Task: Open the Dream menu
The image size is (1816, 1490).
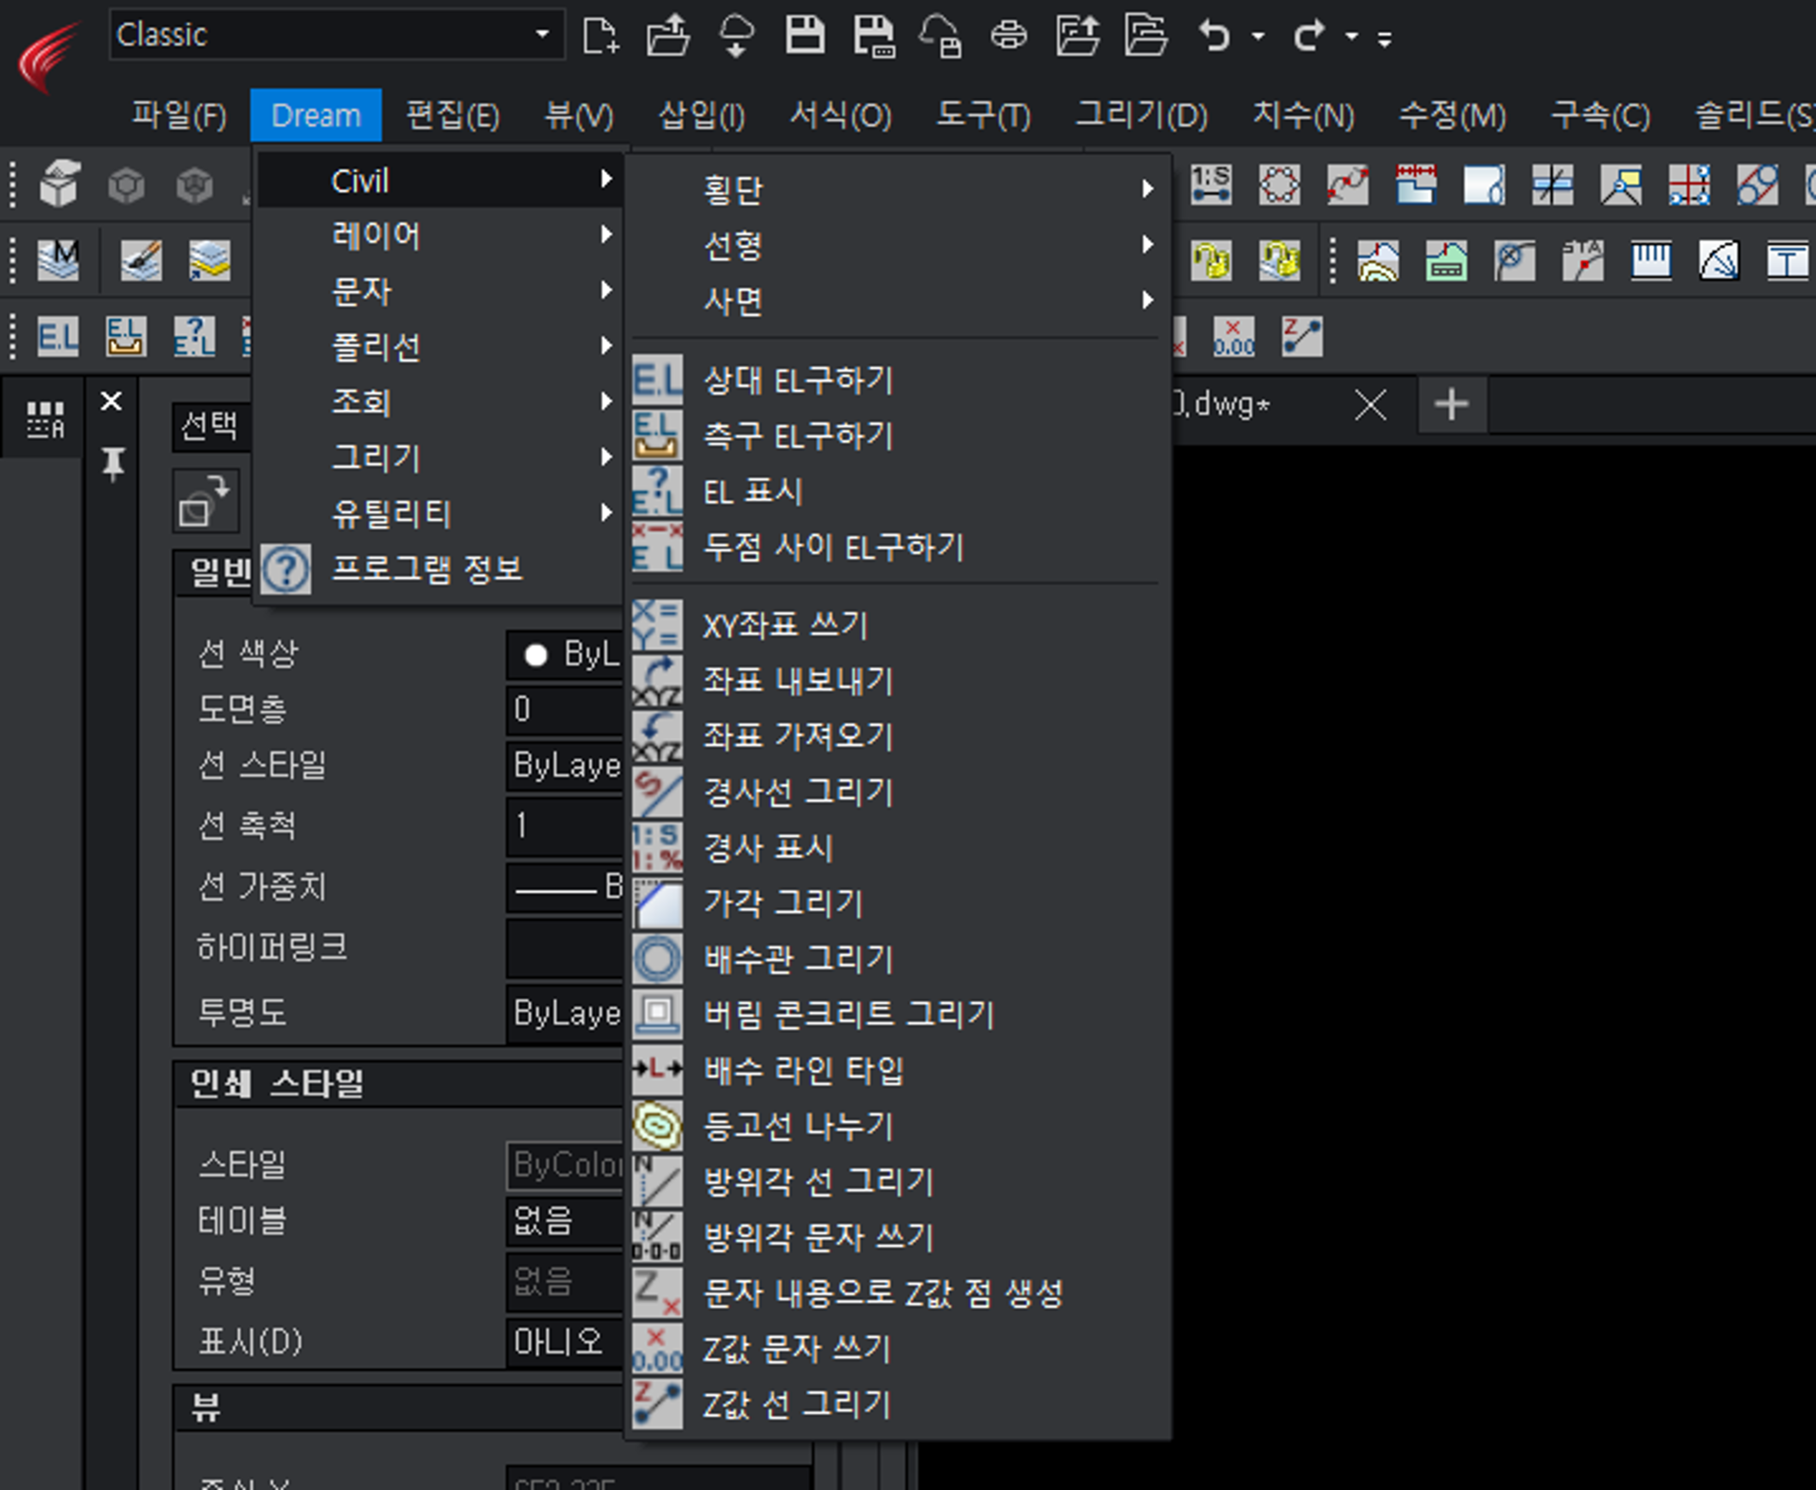Action: coord(316,115)
